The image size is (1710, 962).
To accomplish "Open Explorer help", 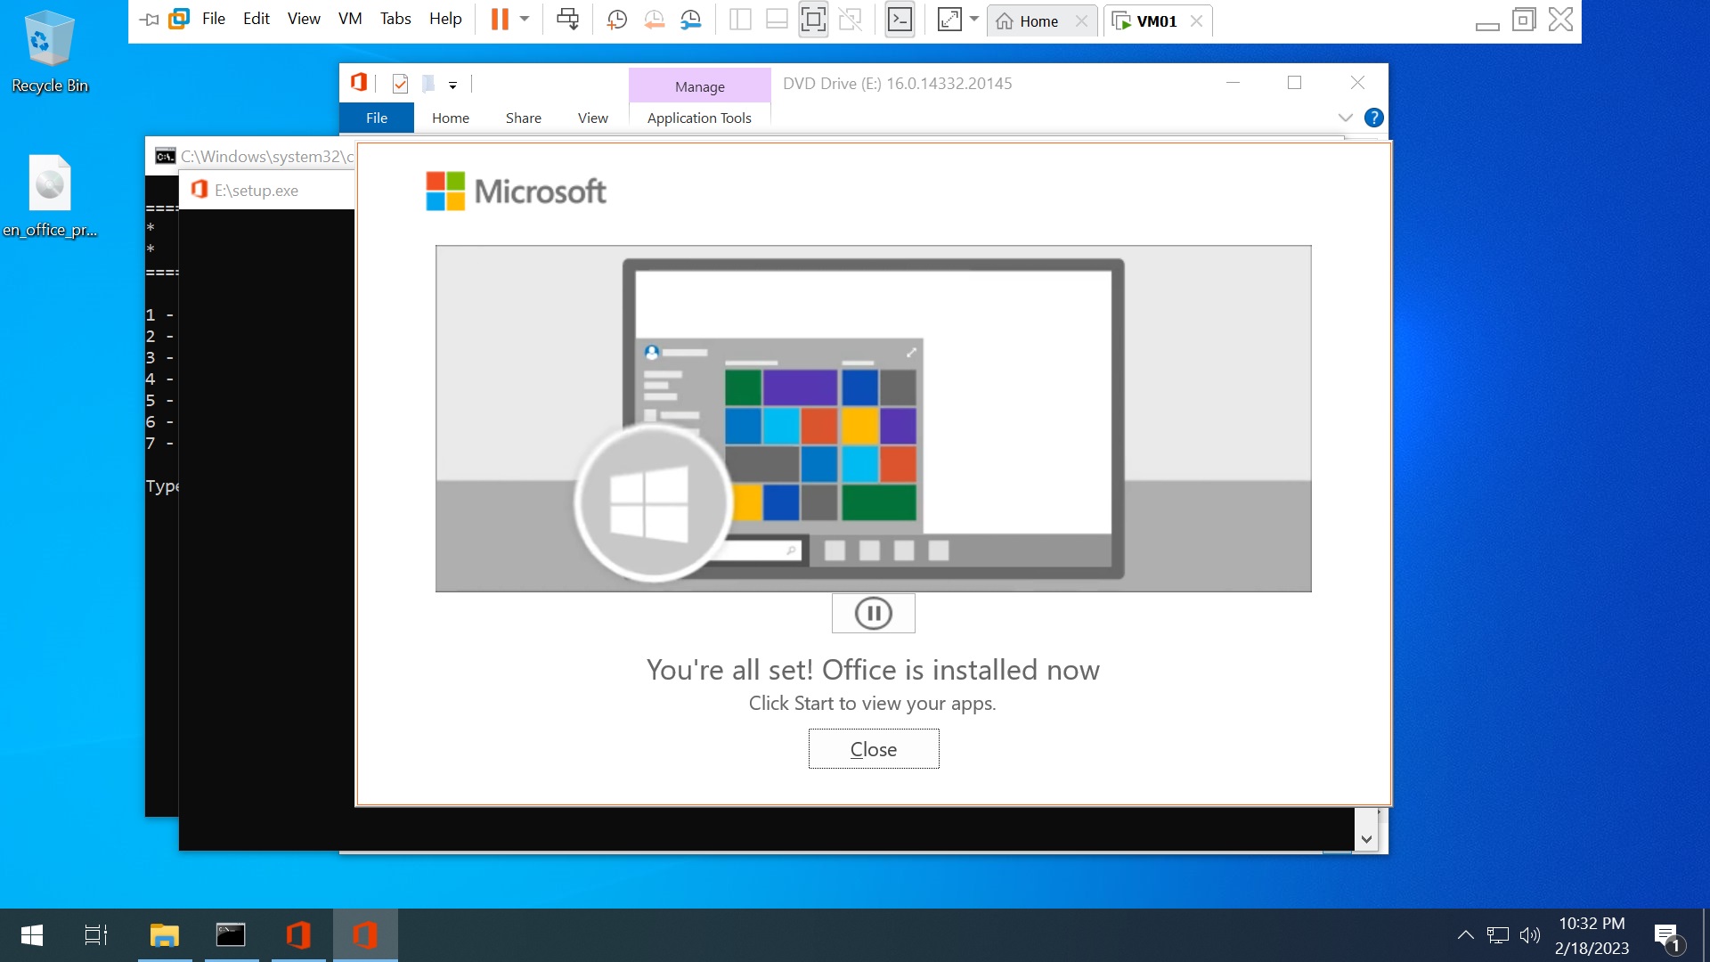I will point(1374,118).
